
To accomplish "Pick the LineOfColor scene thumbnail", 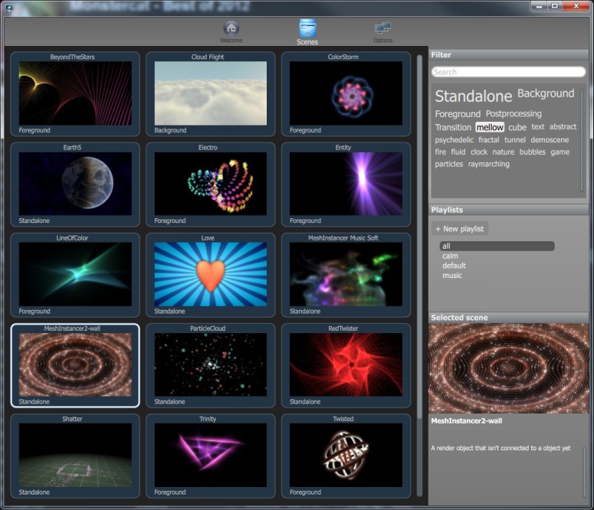I will point(75,274).
